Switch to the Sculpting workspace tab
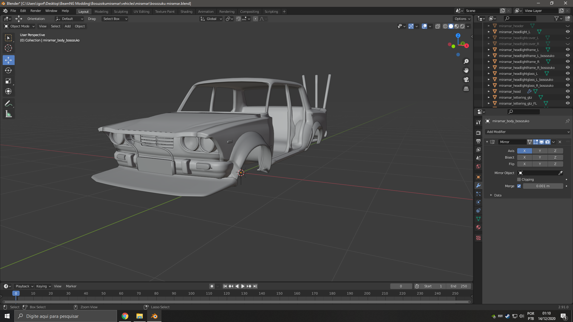573x322 pixels. point(121,12)
